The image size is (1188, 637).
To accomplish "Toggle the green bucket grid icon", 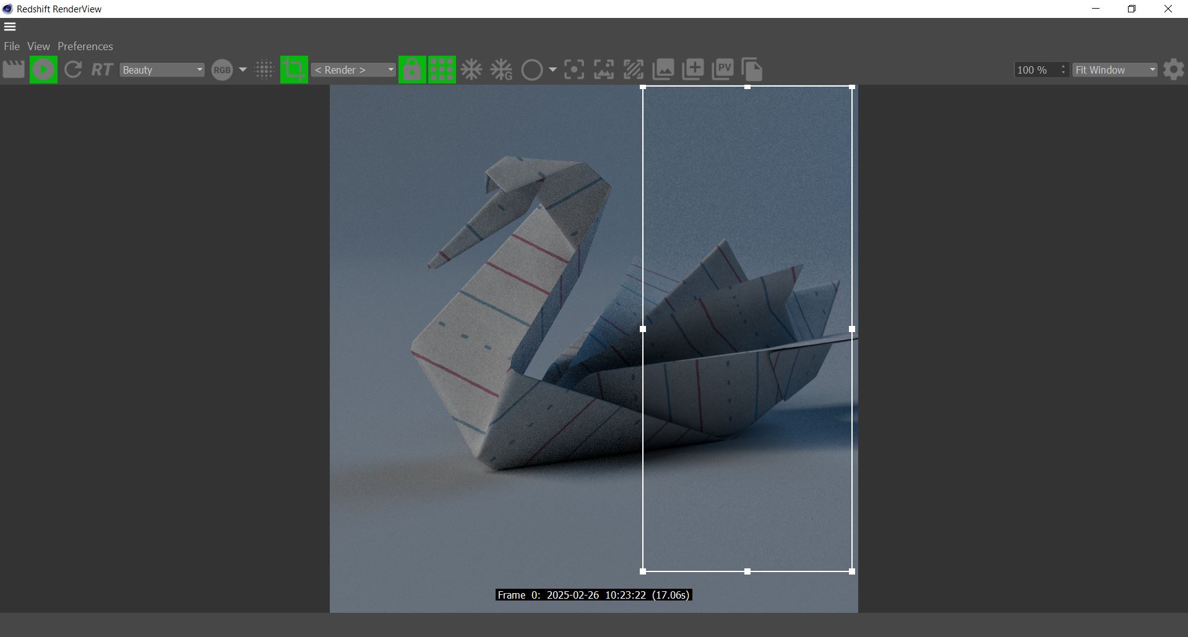I will point(442,69).
